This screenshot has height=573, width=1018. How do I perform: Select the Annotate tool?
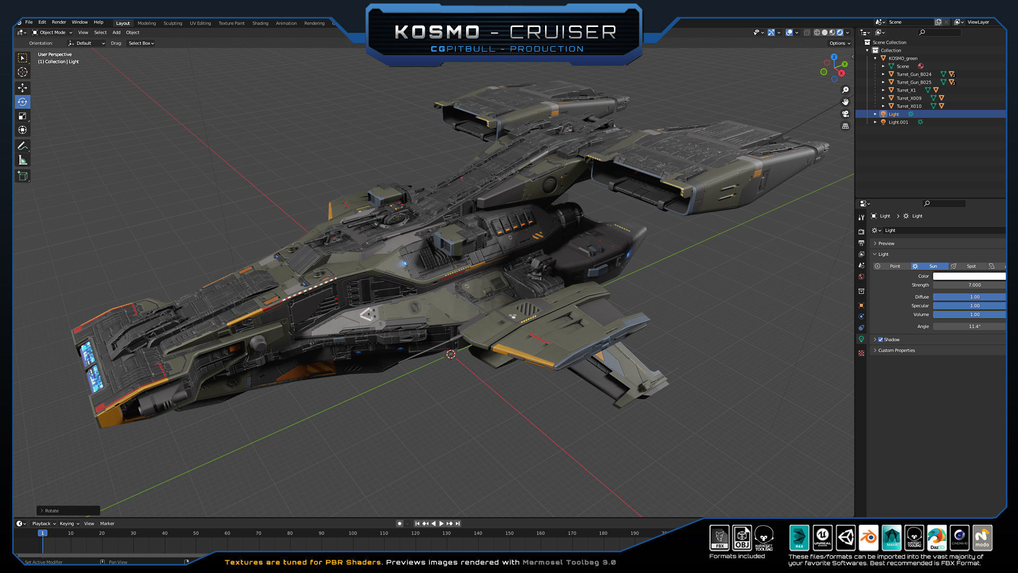point(22,146)
